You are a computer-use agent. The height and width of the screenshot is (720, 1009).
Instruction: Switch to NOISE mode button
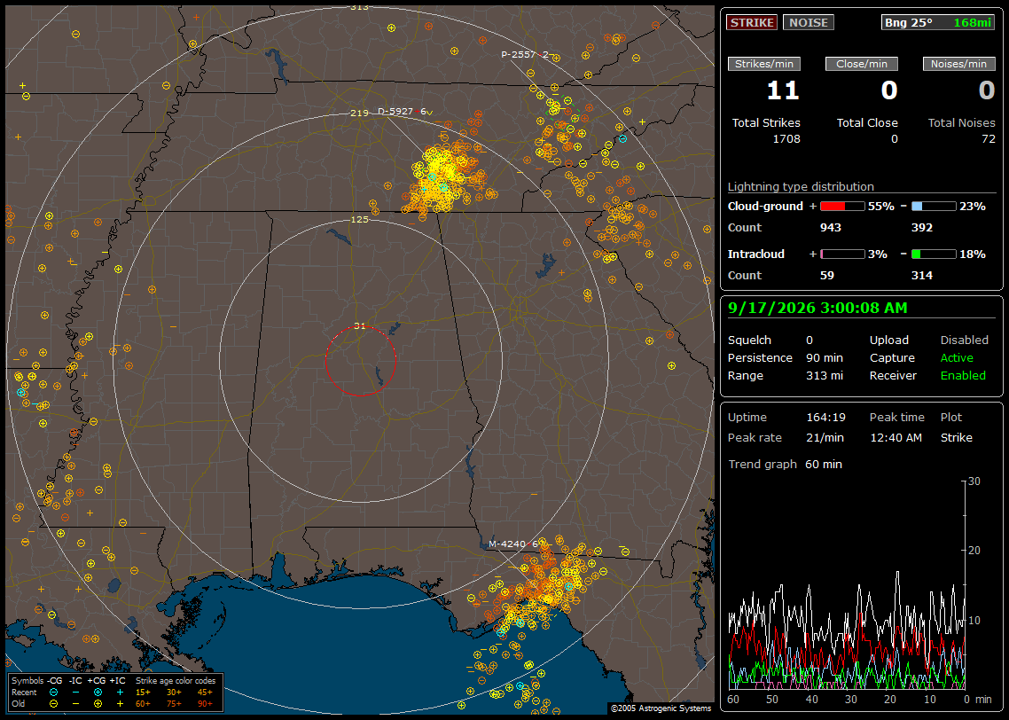(x=809, y=22)
